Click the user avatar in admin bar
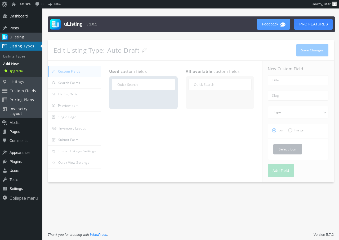Screen dimensions: 339x240 pos(334,4)
